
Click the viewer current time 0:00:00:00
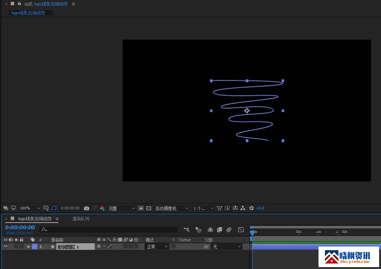coord(70,208)
